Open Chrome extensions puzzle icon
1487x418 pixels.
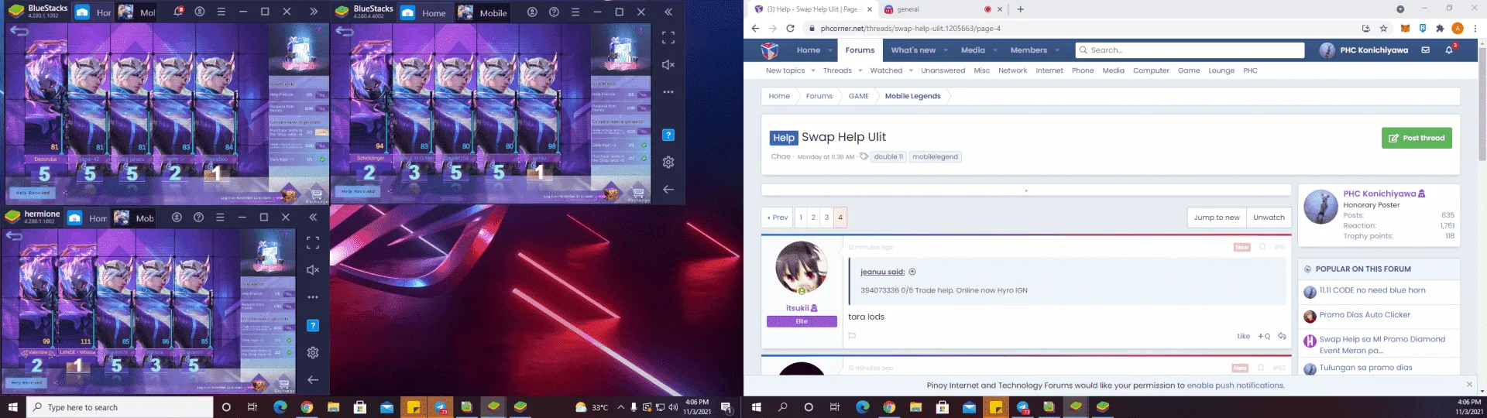click(1440, 28)
